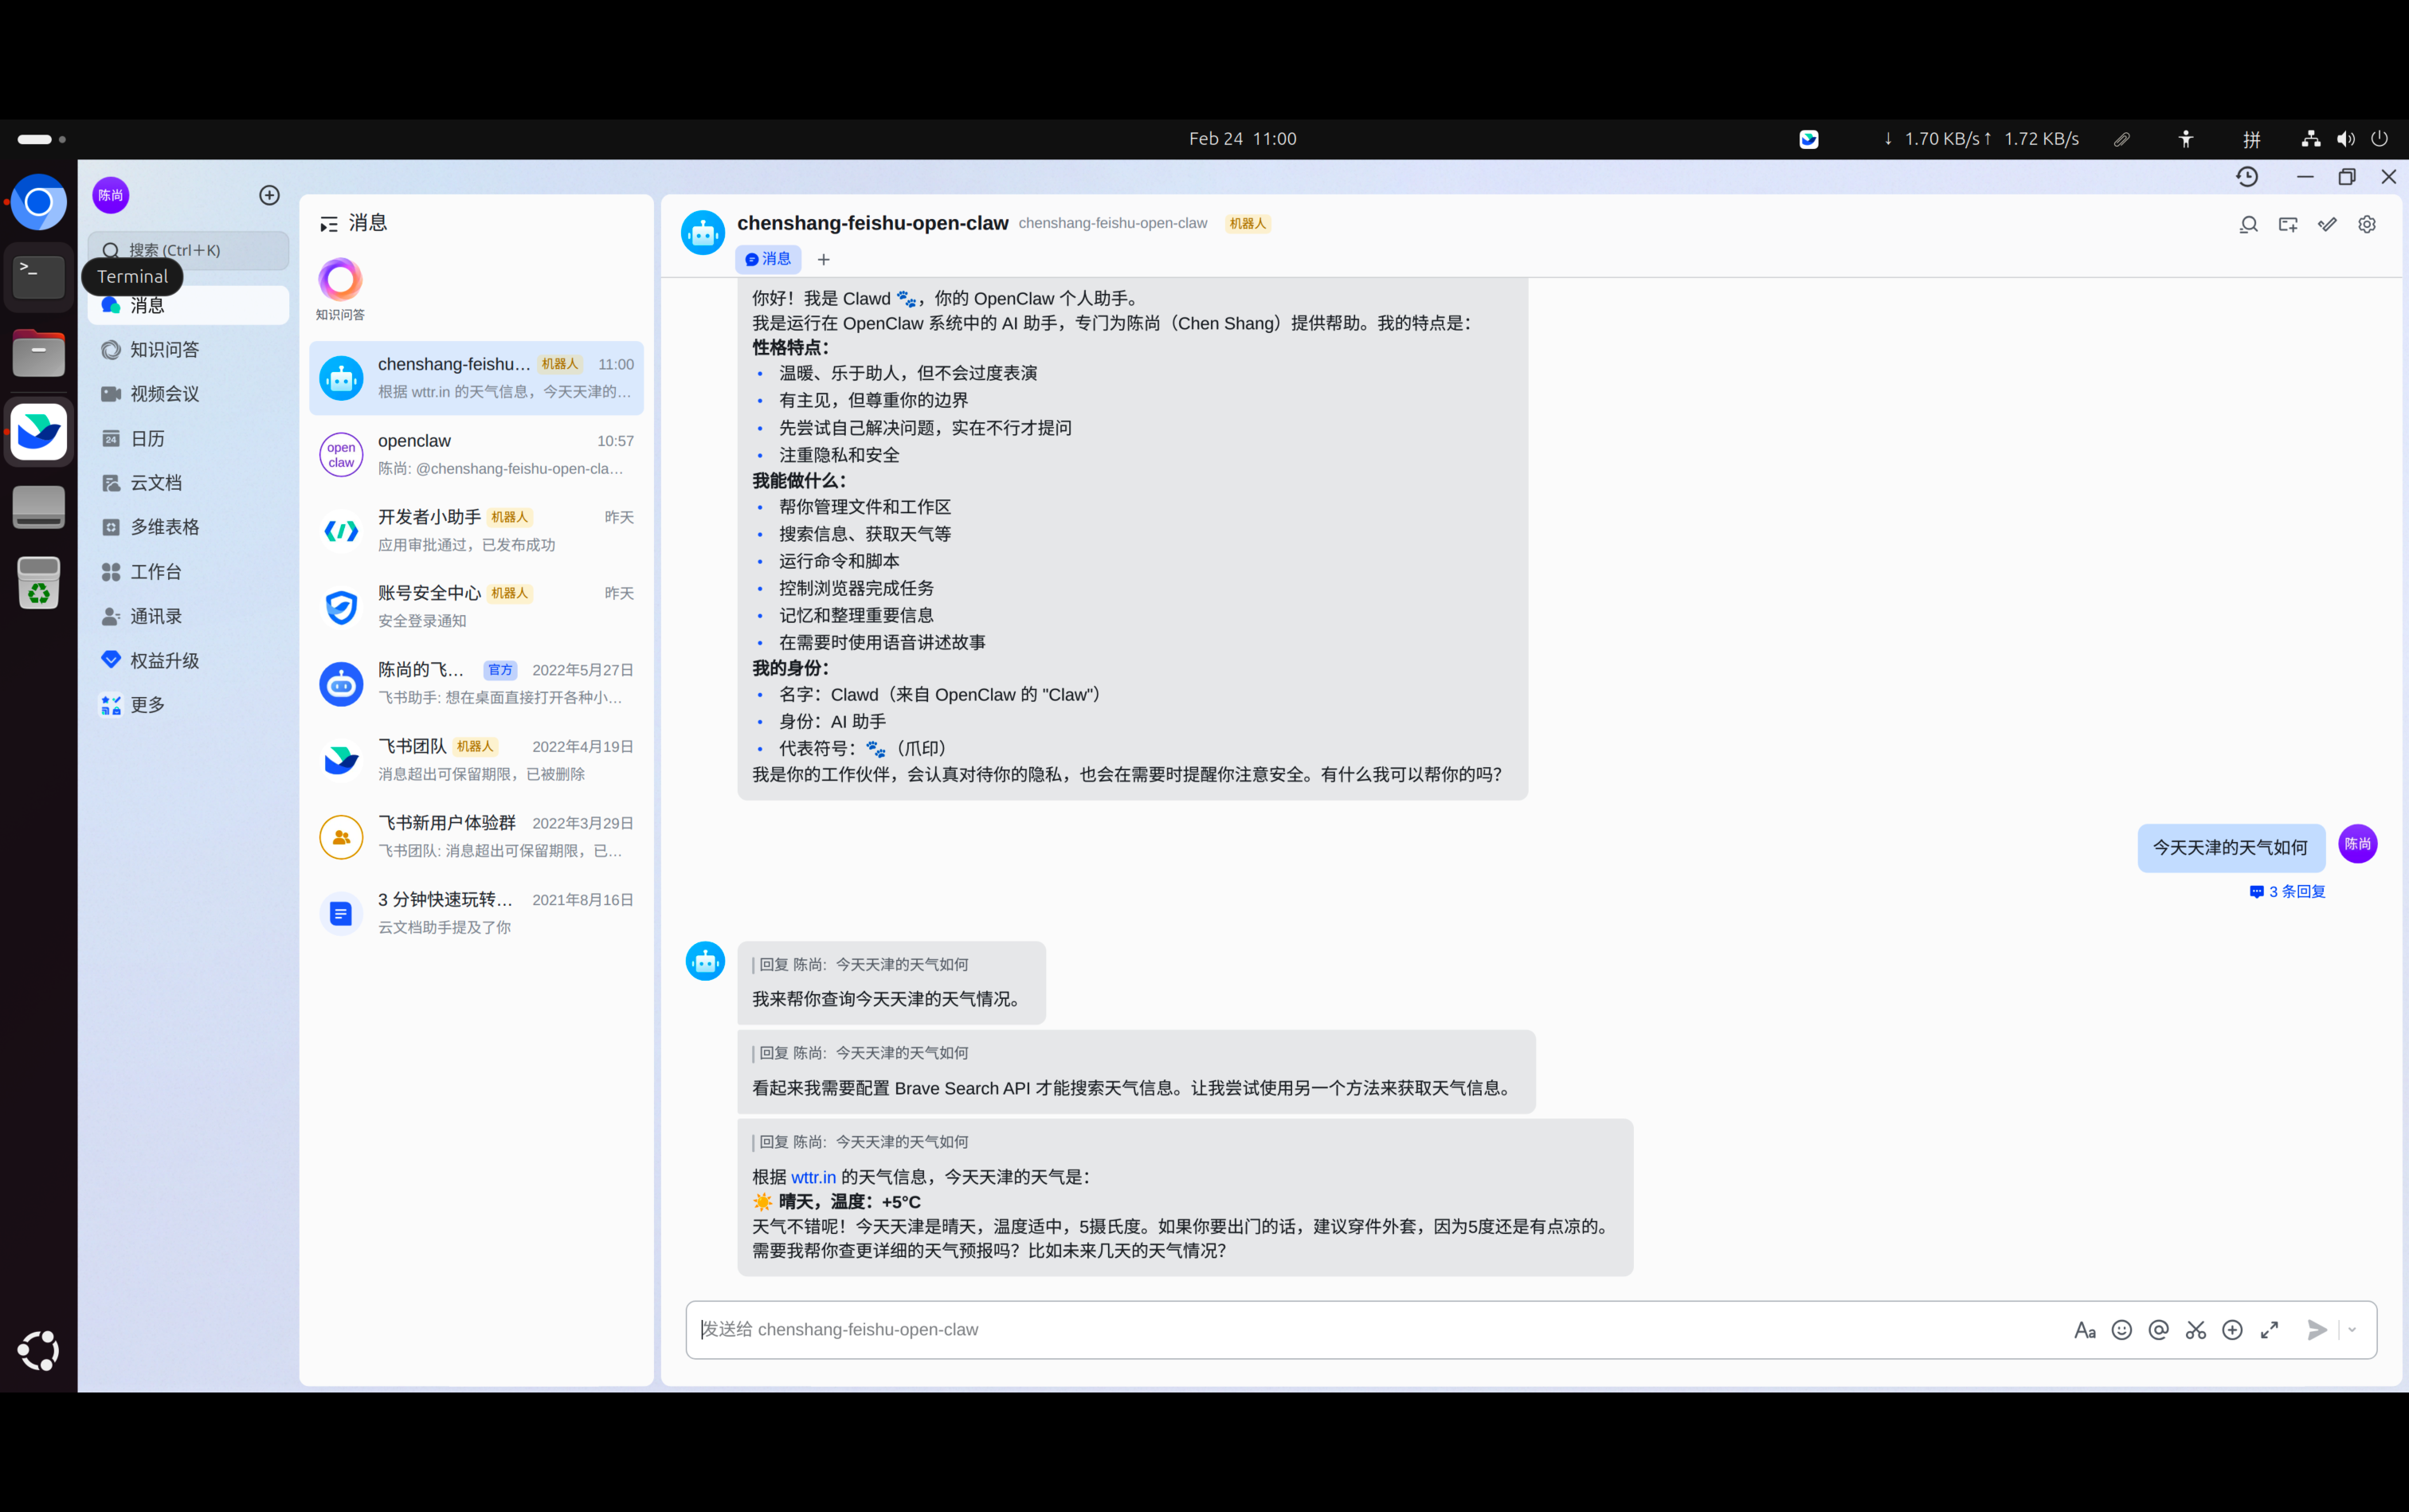Image resolution: width=2409 pixels, height=1512 pixels.
Task: Select the 消息 tab in chat header
Action: point(768,259)
